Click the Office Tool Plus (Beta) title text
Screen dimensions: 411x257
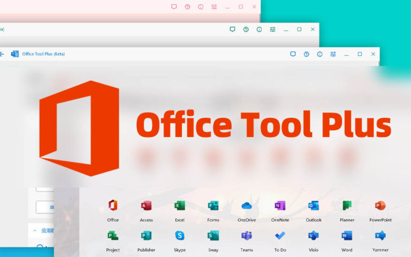pyautogui.click(x=43, y=54)
